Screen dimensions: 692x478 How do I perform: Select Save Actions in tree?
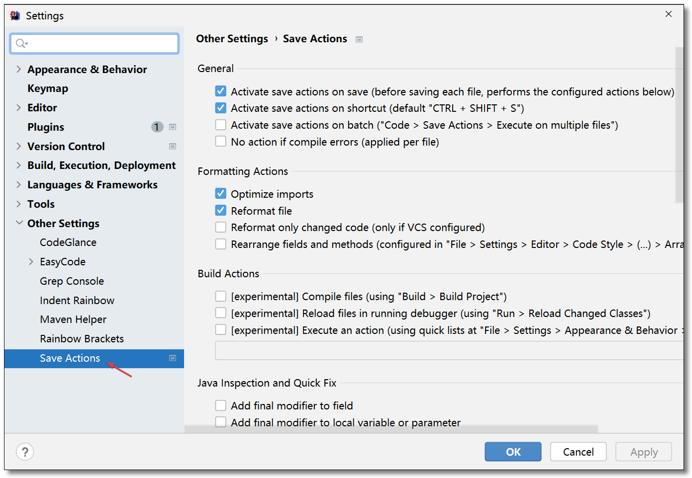click(x=94, y=358)
